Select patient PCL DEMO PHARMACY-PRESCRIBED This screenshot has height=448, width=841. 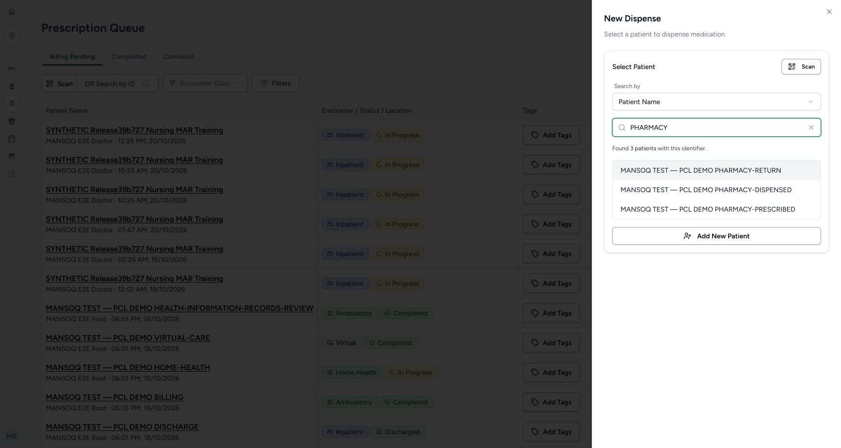tap(716, 209)
